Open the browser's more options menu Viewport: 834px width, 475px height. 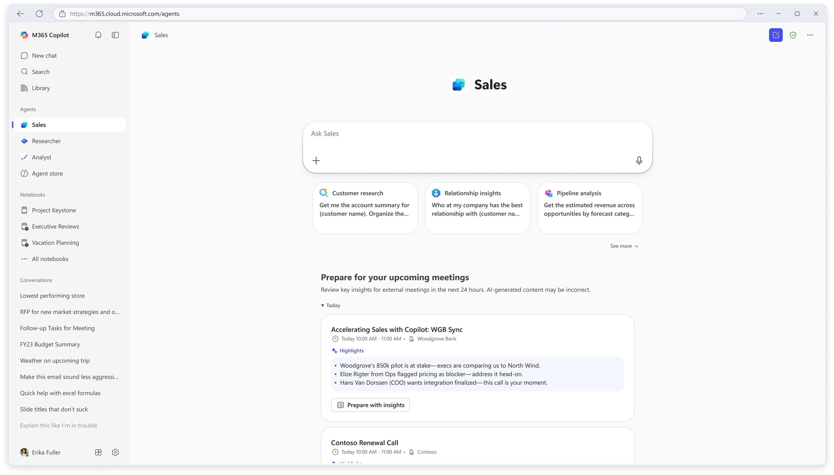click(760, 14)
